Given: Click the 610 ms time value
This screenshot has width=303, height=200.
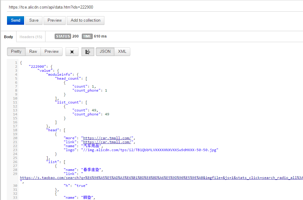Looking at the screenshot, I should 100,36.
